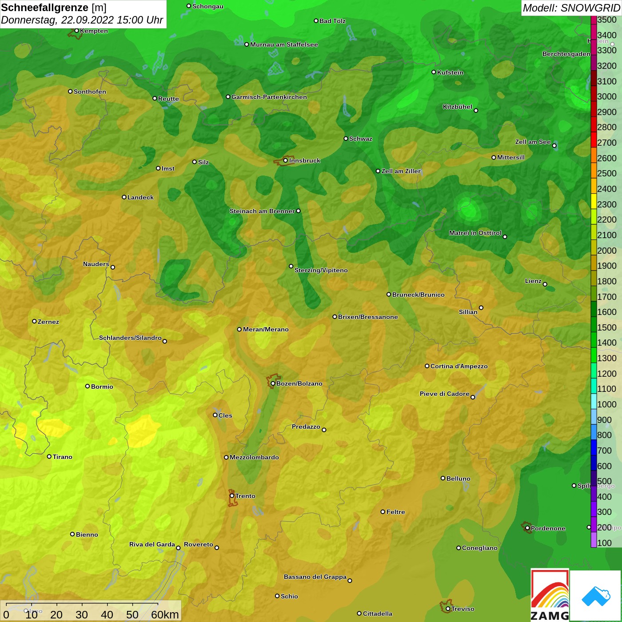This screenshot has width=622, height=622.
Task: Click the 'Garmisch-Partenkirchen' label
Action: (x=269, y=97)
